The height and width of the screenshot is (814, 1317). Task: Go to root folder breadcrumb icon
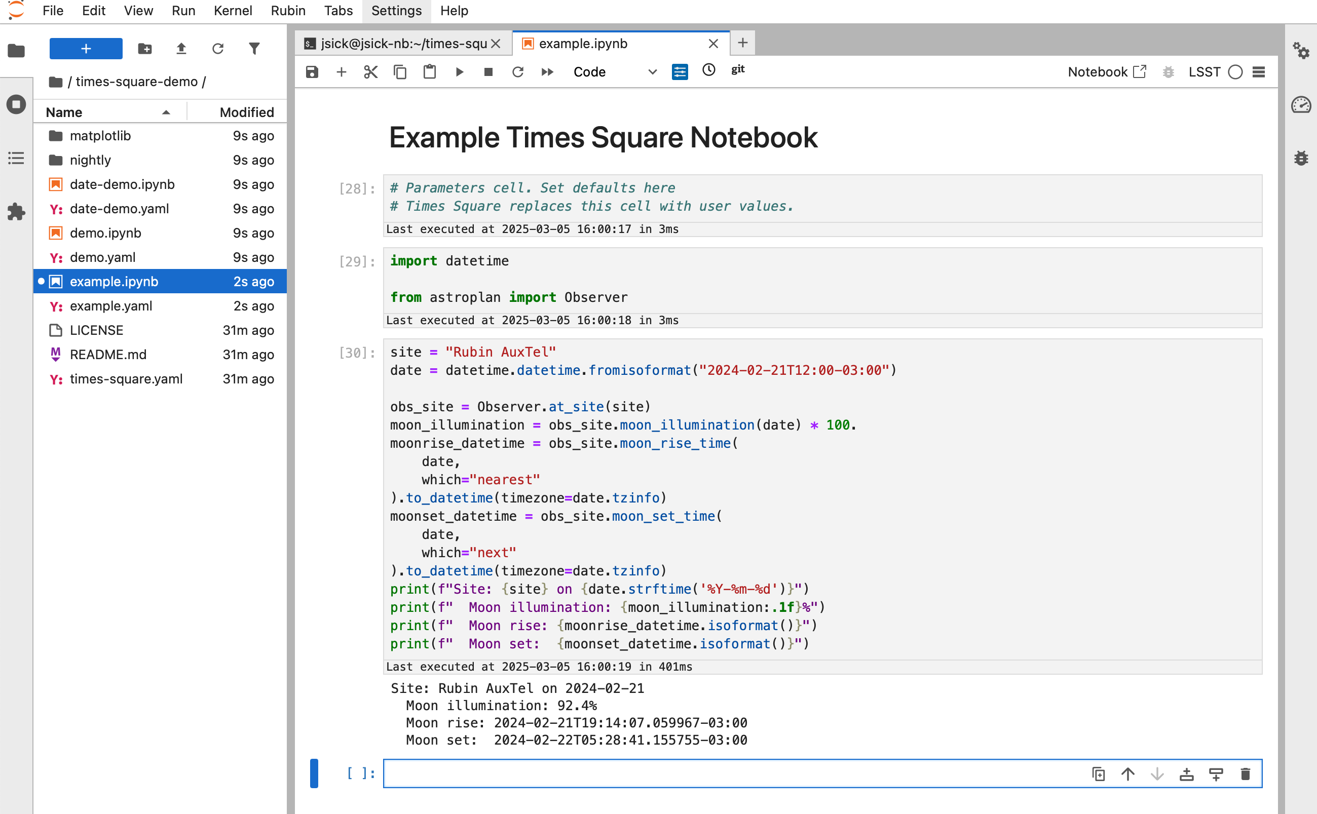[55, 82]
